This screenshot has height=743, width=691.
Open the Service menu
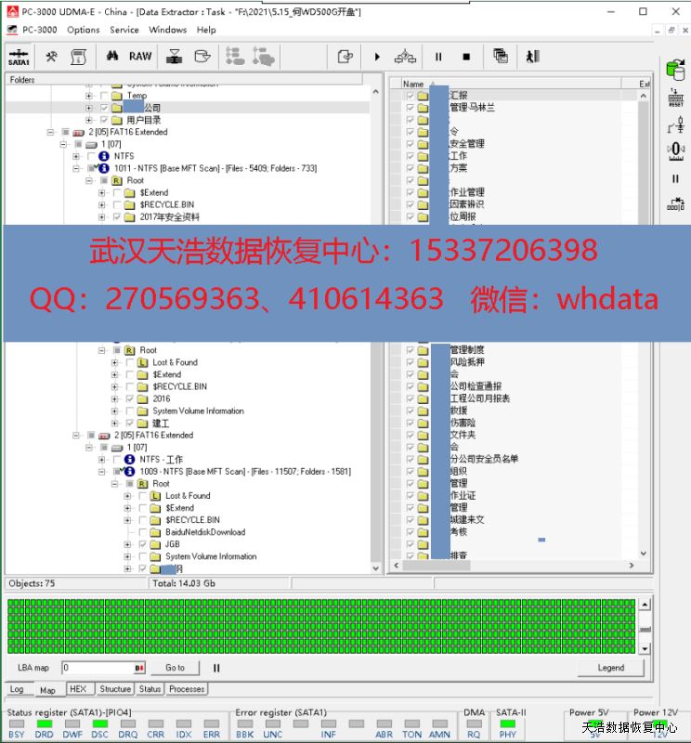click(124, 30)
